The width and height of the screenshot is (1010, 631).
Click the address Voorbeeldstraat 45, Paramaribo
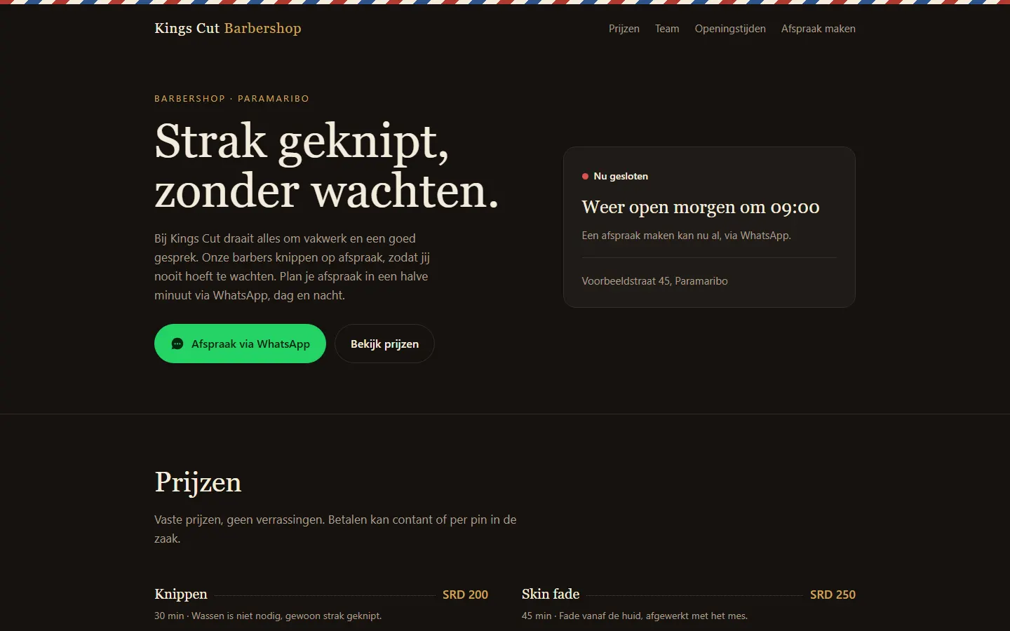pos(654,281)
